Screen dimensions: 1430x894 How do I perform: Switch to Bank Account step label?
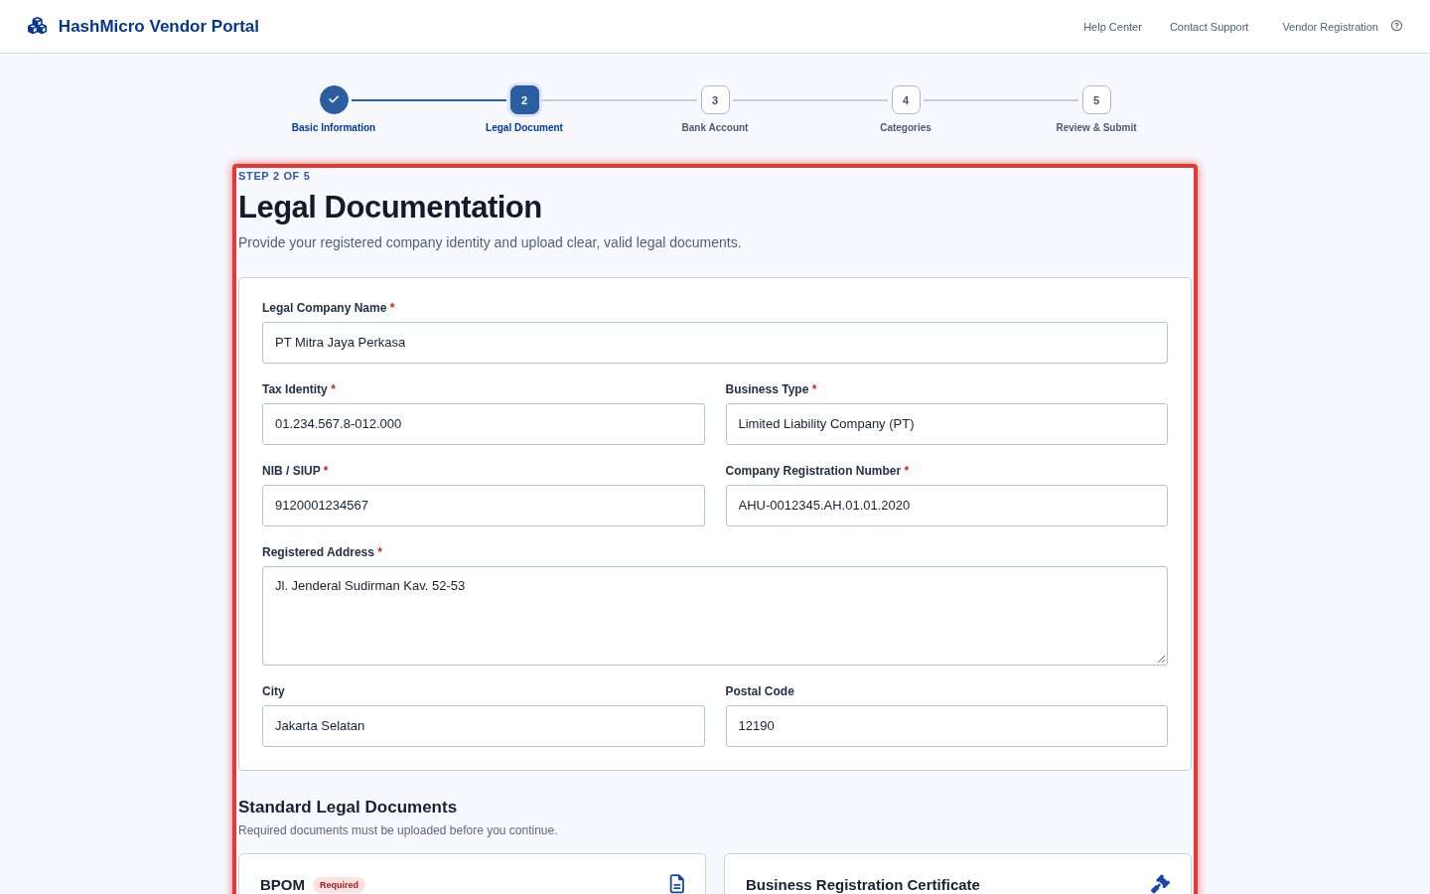point(715,127)
